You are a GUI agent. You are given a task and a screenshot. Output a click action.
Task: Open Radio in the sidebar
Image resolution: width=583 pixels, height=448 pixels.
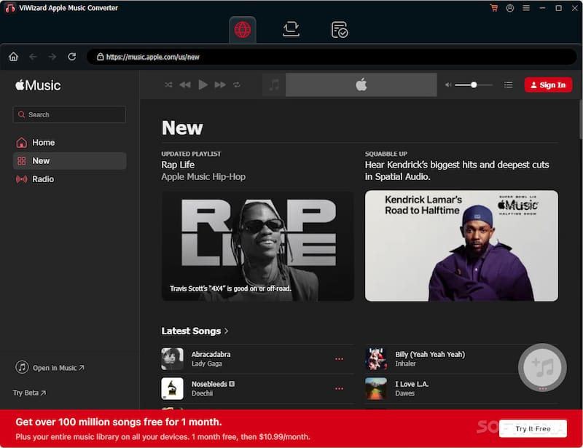point(69,178)
